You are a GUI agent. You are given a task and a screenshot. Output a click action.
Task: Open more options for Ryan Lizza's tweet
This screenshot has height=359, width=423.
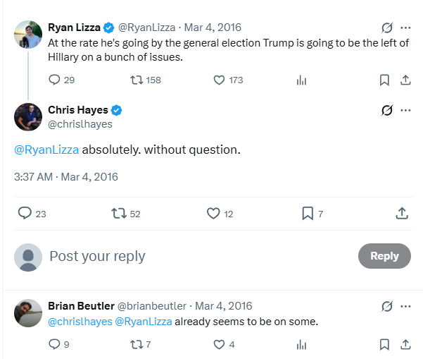(405, 28)
